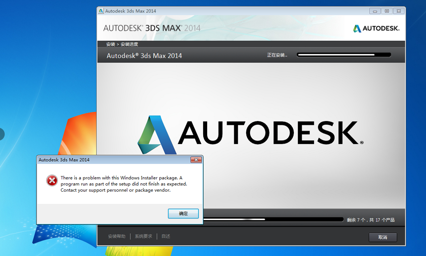Image resolution: width=426 pixels, height=256 pixels.
Task: Close the Autodesk 3ds Max installer window
Action: 399,11
